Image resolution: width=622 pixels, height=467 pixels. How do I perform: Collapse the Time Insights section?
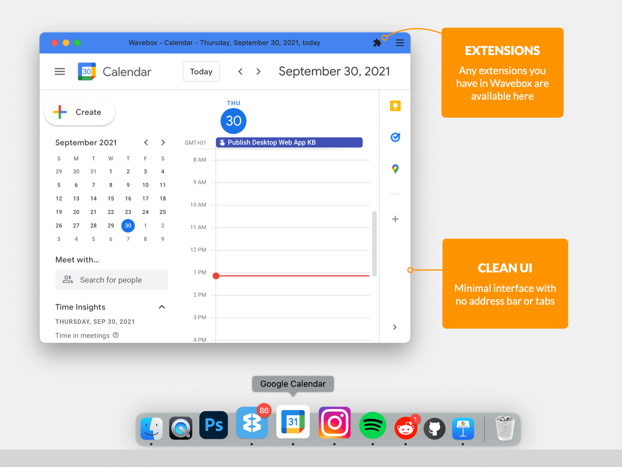click(x=162, y=307)
